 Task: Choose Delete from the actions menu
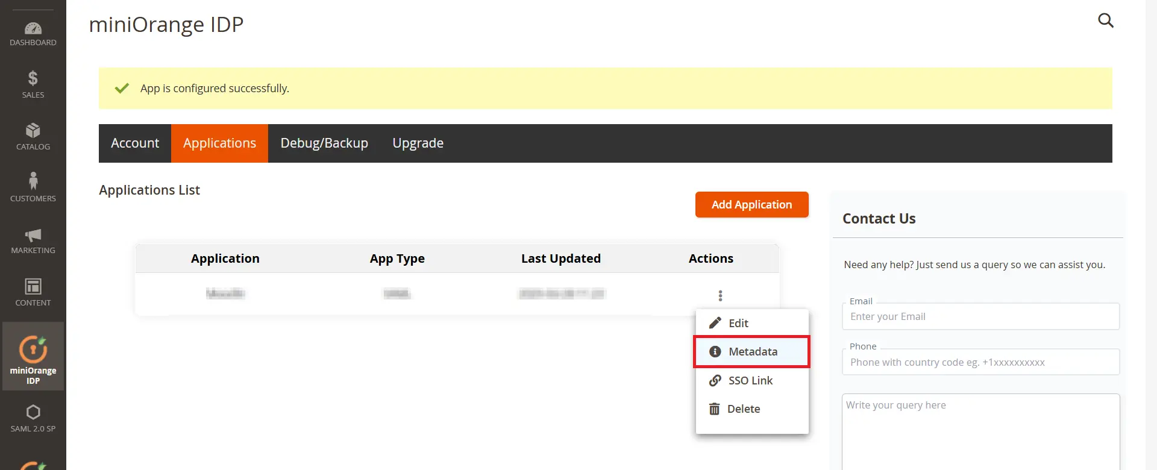pyautogui.click(x=752, y=409)
